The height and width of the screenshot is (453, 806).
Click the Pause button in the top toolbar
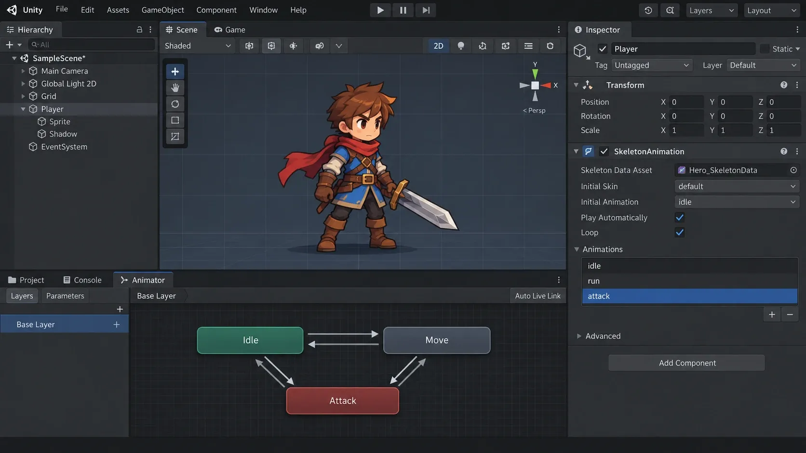click(403, 10)
